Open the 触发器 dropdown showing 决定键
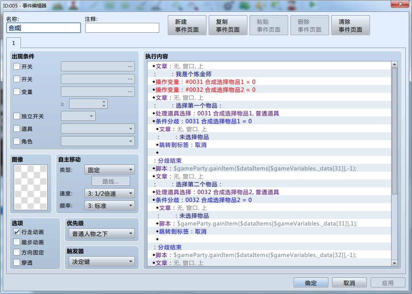Screen dimensions: 412x294 pos(102,261)
